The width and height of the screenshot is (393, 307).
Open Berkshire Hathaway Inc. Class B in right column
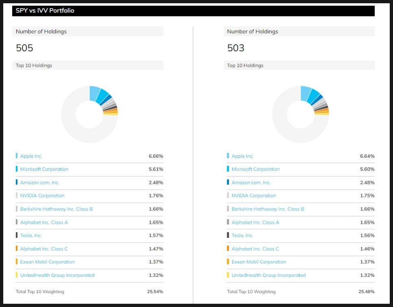pos(268,209)
